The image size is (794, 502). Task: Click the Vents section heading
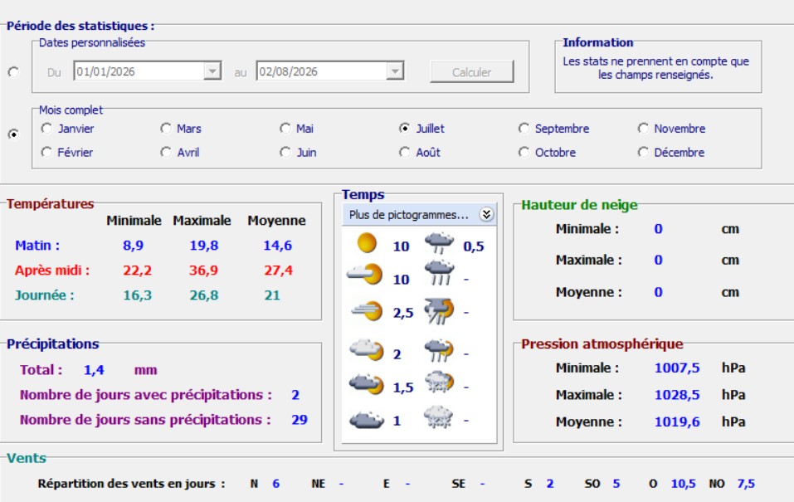[27, 458]
